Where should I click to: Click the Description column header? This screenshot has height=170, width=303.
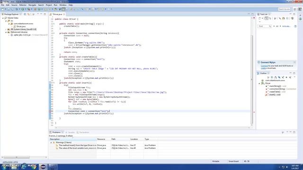[72, 139]
